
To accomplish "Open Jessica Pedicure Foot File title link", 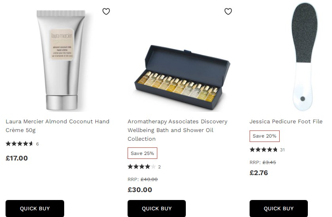I will (286, 121).
